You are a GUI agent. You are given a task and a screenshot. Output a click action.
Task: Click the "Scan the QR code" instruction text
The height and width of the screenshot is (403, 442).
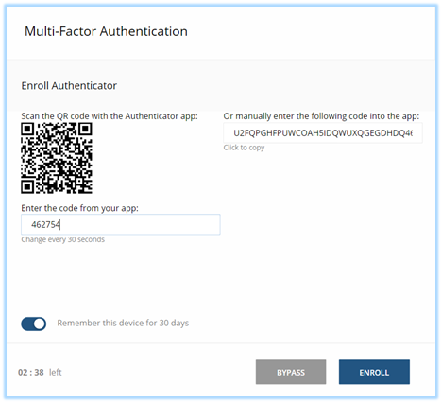pyautogui.click(x=110, y=116)
